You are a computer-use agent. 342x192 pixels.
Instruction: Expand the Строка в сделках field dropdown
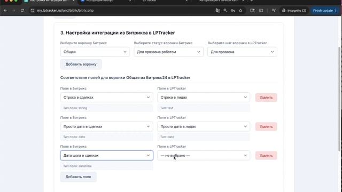click(107, 97)
